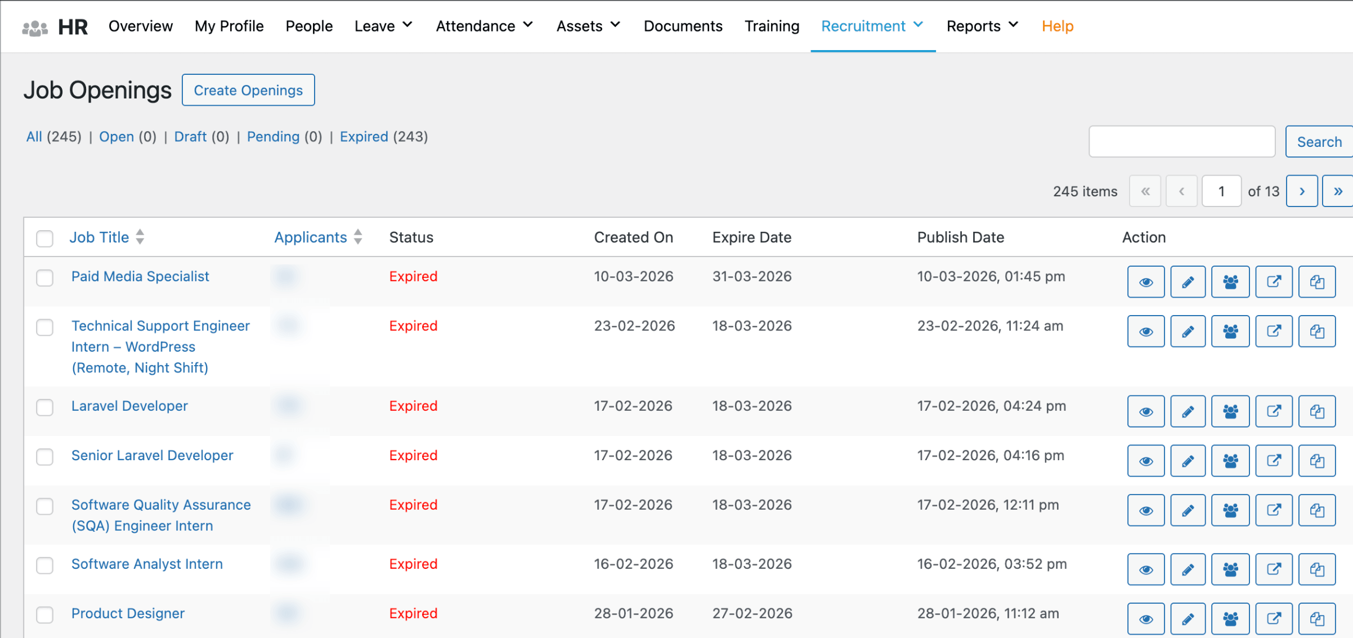Screen dimensions: 1353x638
Task: Jump to last page double arrow
Action: pyautogui.click(x=1338, y=191)
